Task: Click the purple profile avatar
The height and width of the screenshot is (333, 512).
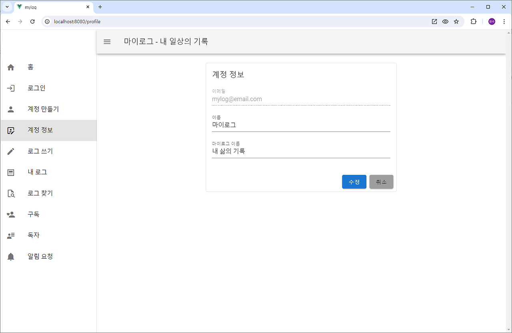Action: coord(492,22)
